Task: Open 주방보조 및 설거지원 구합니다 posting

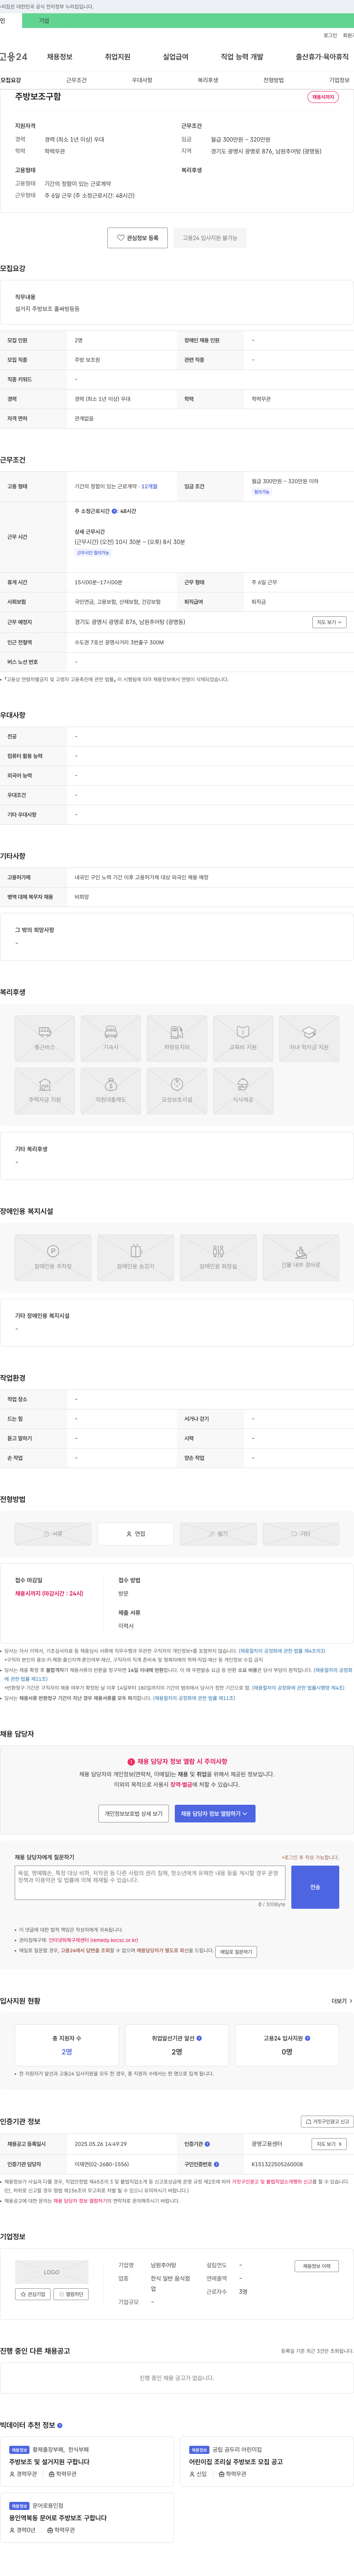Action: 49,2462
